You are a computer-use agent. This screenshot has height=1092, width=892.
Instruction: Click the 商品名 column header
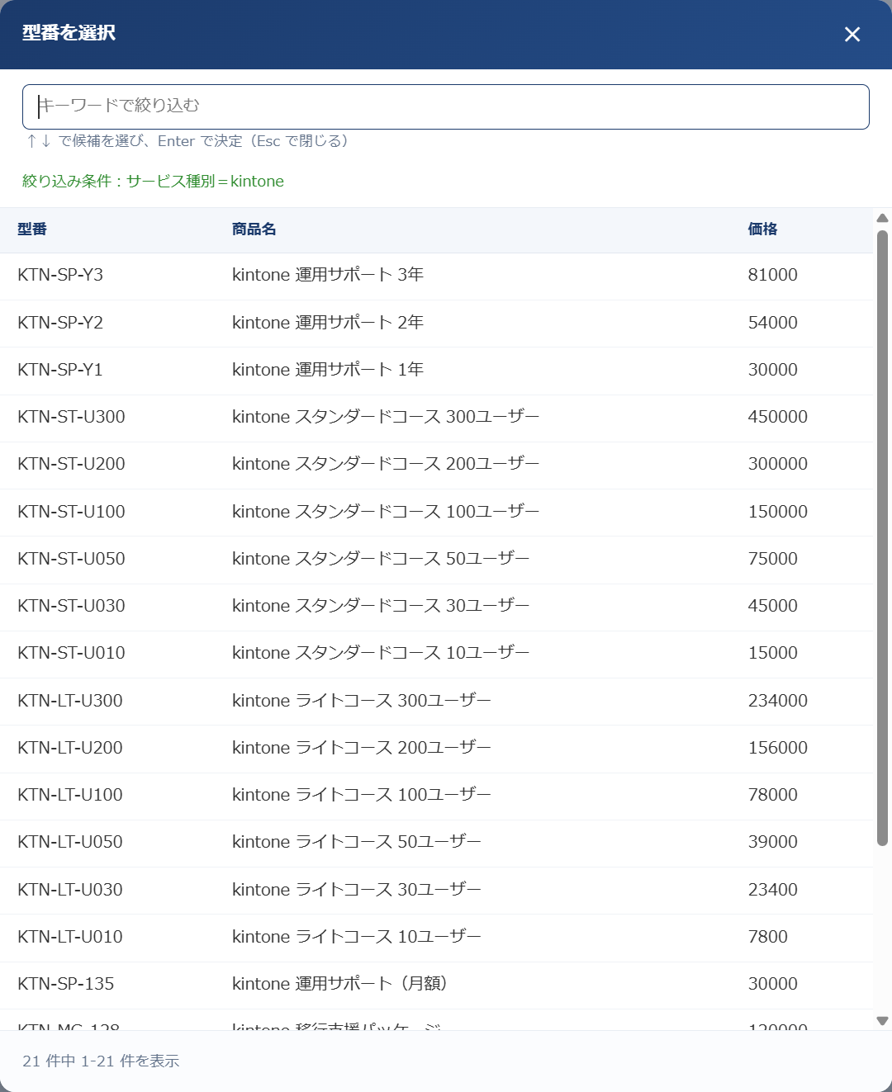pos(254,229)
